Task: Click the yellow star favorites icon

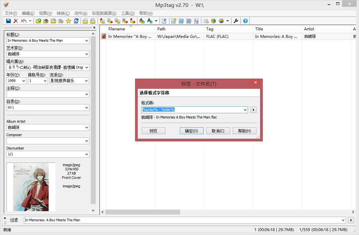Action: (x=68, y=21)
